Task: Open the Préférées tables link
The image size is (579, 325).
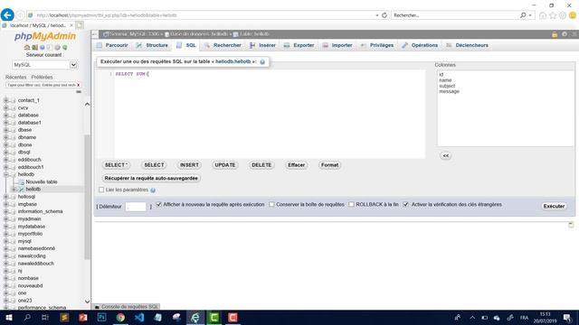Action: 42,78
